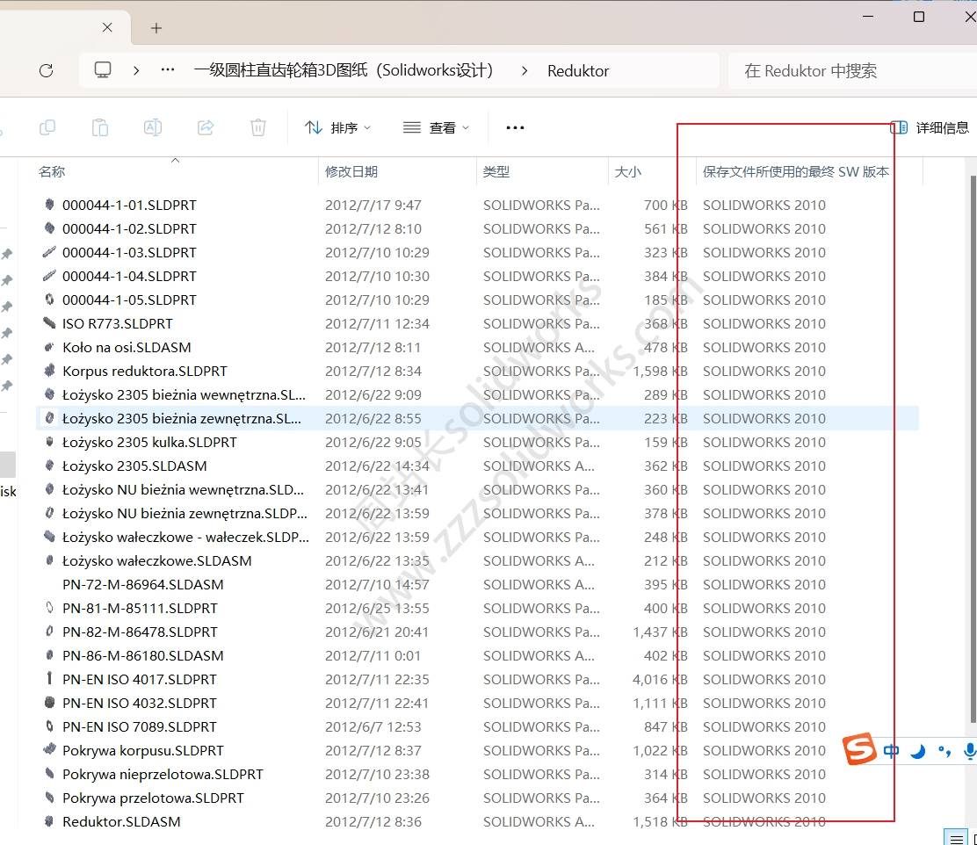Click the This PC monitor icon
Screen dimensions: 977x845
[103, 70]
